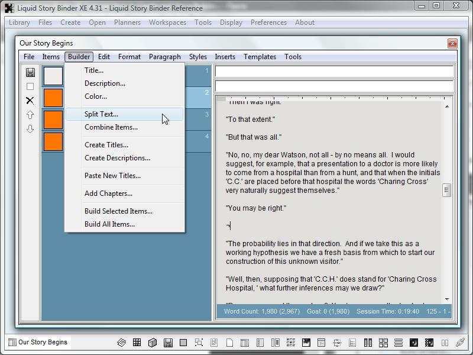Click the 'Our Story Begins' taskbar button
This screenshot has width=473, height=355.
click(38, 342)
